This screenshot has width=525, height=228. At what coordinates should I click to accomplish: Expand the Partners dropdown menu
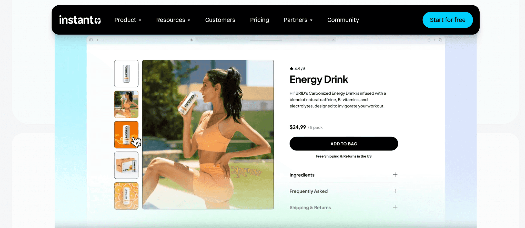pos(298,20)
